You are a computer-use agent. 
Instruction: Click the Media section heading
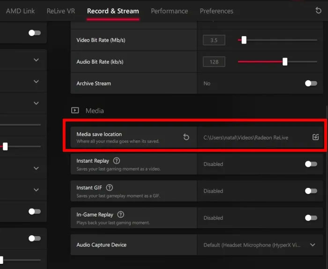pyautogui.click(x=95, y=111)
